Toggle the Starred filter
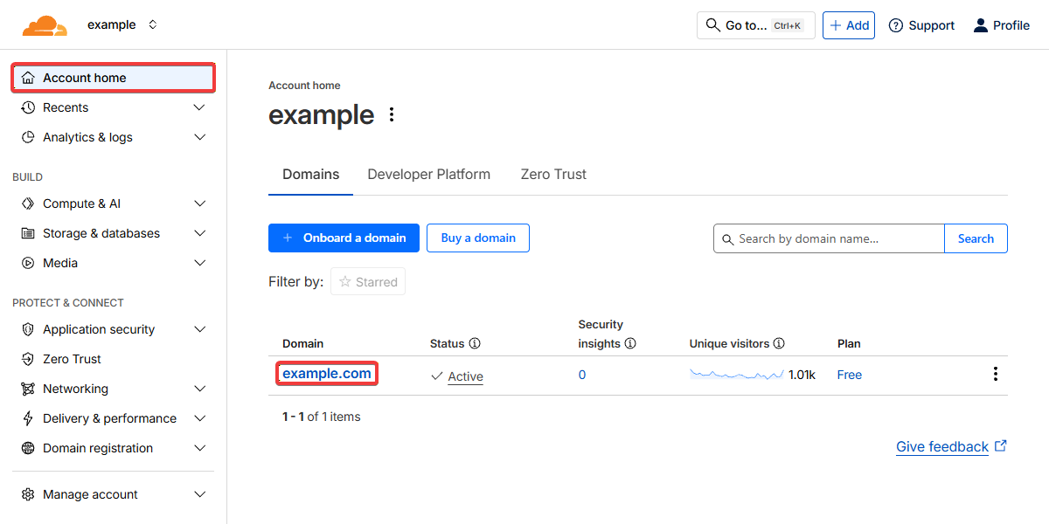 (368, 282)
